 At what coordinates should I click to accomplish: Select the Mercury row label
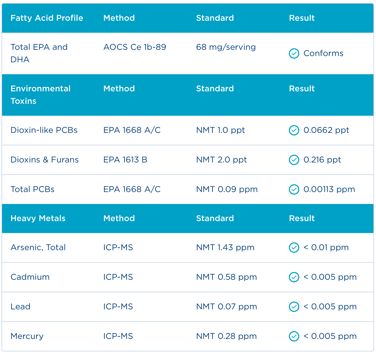coord(27,337)
